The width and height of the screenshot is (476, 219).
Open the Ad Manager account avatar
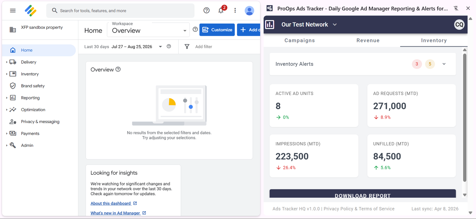249,10
